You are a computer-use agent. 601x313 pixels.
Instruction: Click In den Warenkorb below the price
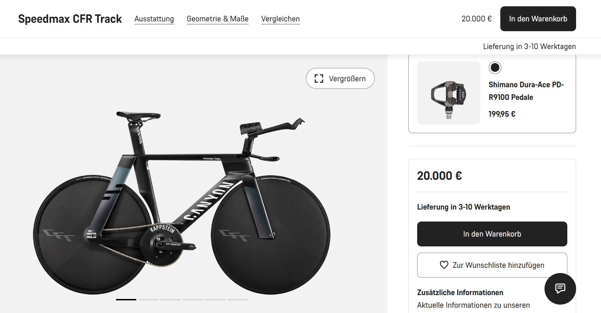492,234
